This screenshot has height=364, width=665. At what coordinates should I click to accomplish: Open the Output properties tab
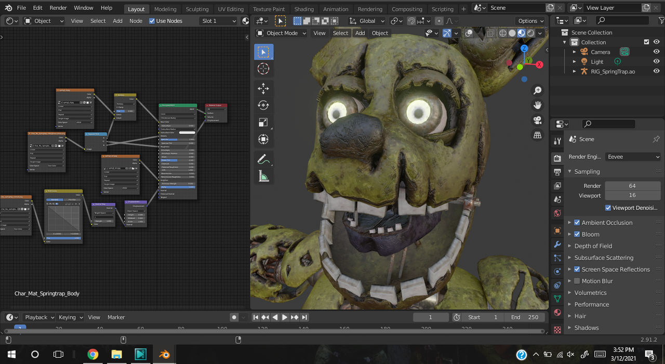click(x=557, y=172)
